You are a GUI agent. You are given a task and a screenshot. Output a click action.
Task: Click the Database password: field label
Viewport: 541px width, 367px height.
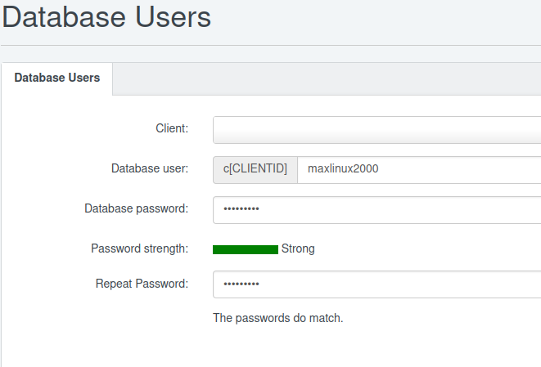pos(137,208)
